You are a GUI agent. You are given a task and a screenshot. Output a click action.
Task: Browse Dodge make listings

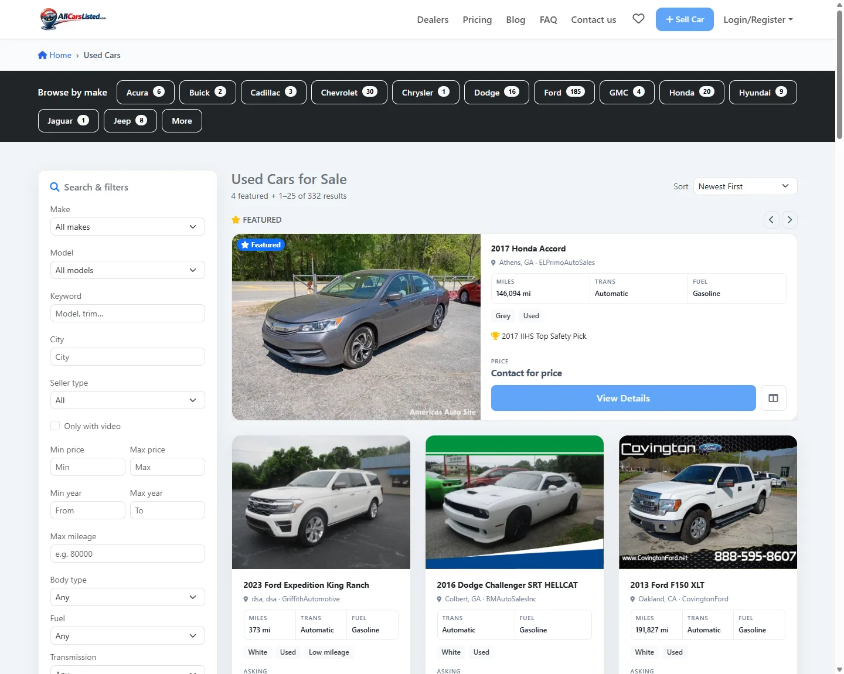pos(496,92)
